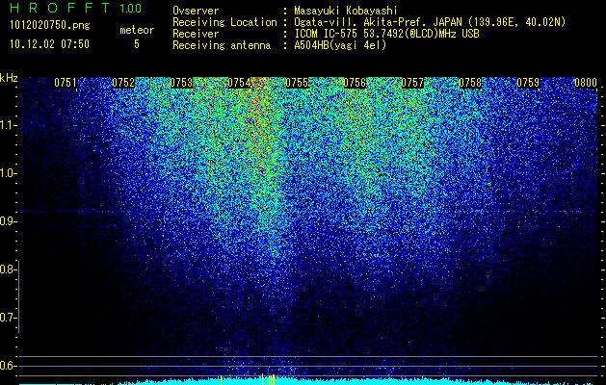Click the 0751 time marker

[x=66, y=83]
